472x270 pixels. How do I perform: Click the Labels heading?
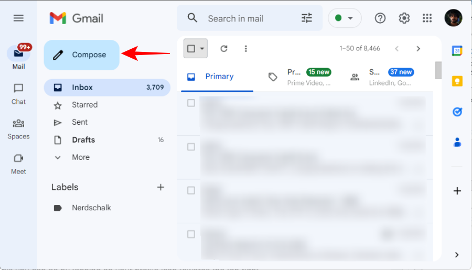[65, 187]
